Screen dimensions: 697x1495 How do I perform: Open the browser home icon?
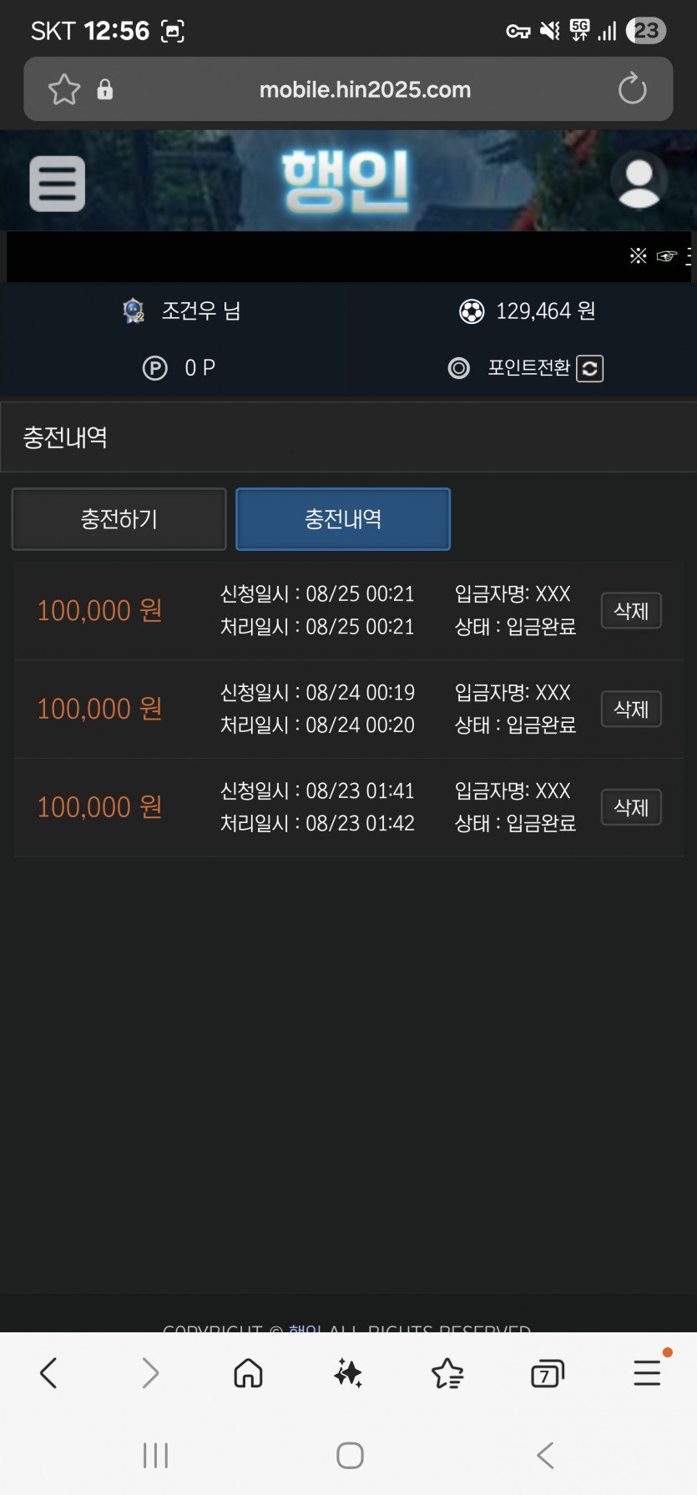point(248,1372)
